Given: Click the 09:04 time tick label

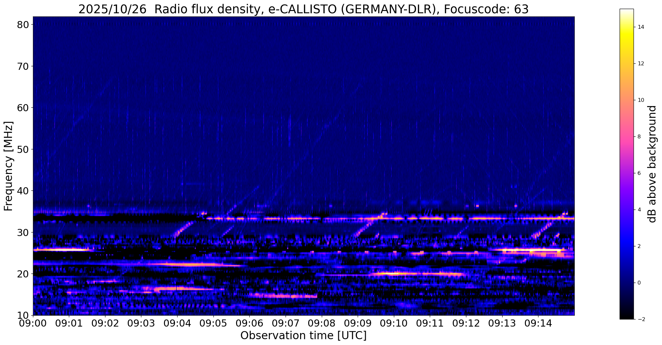Looking at the screenshot, I should tap(177, 323).
